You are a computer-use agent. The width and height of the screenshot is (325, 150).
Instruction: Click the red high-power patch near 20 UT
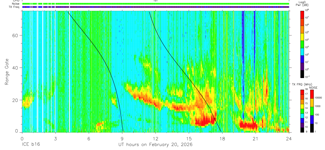[x=248, y=125]
